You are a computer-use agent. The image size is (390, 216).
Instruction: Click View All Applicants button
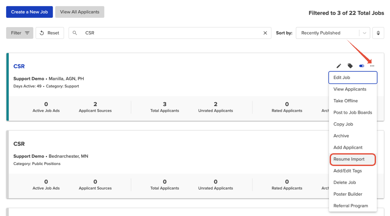[x=80, y=12]
